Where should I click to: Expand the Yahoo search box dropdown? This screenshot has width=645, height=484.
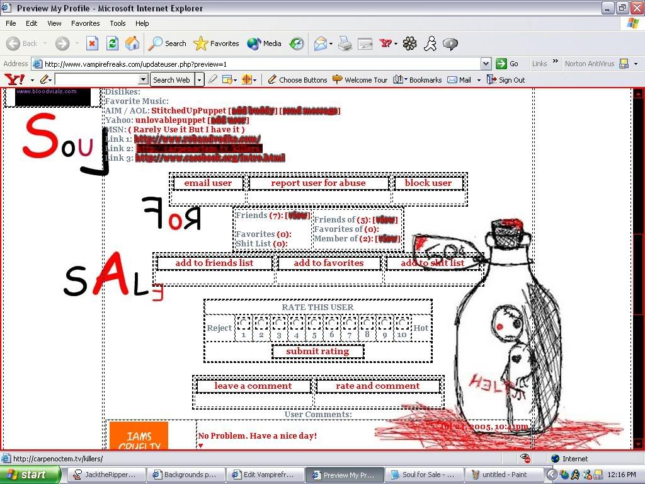click(x=143, y=79)
